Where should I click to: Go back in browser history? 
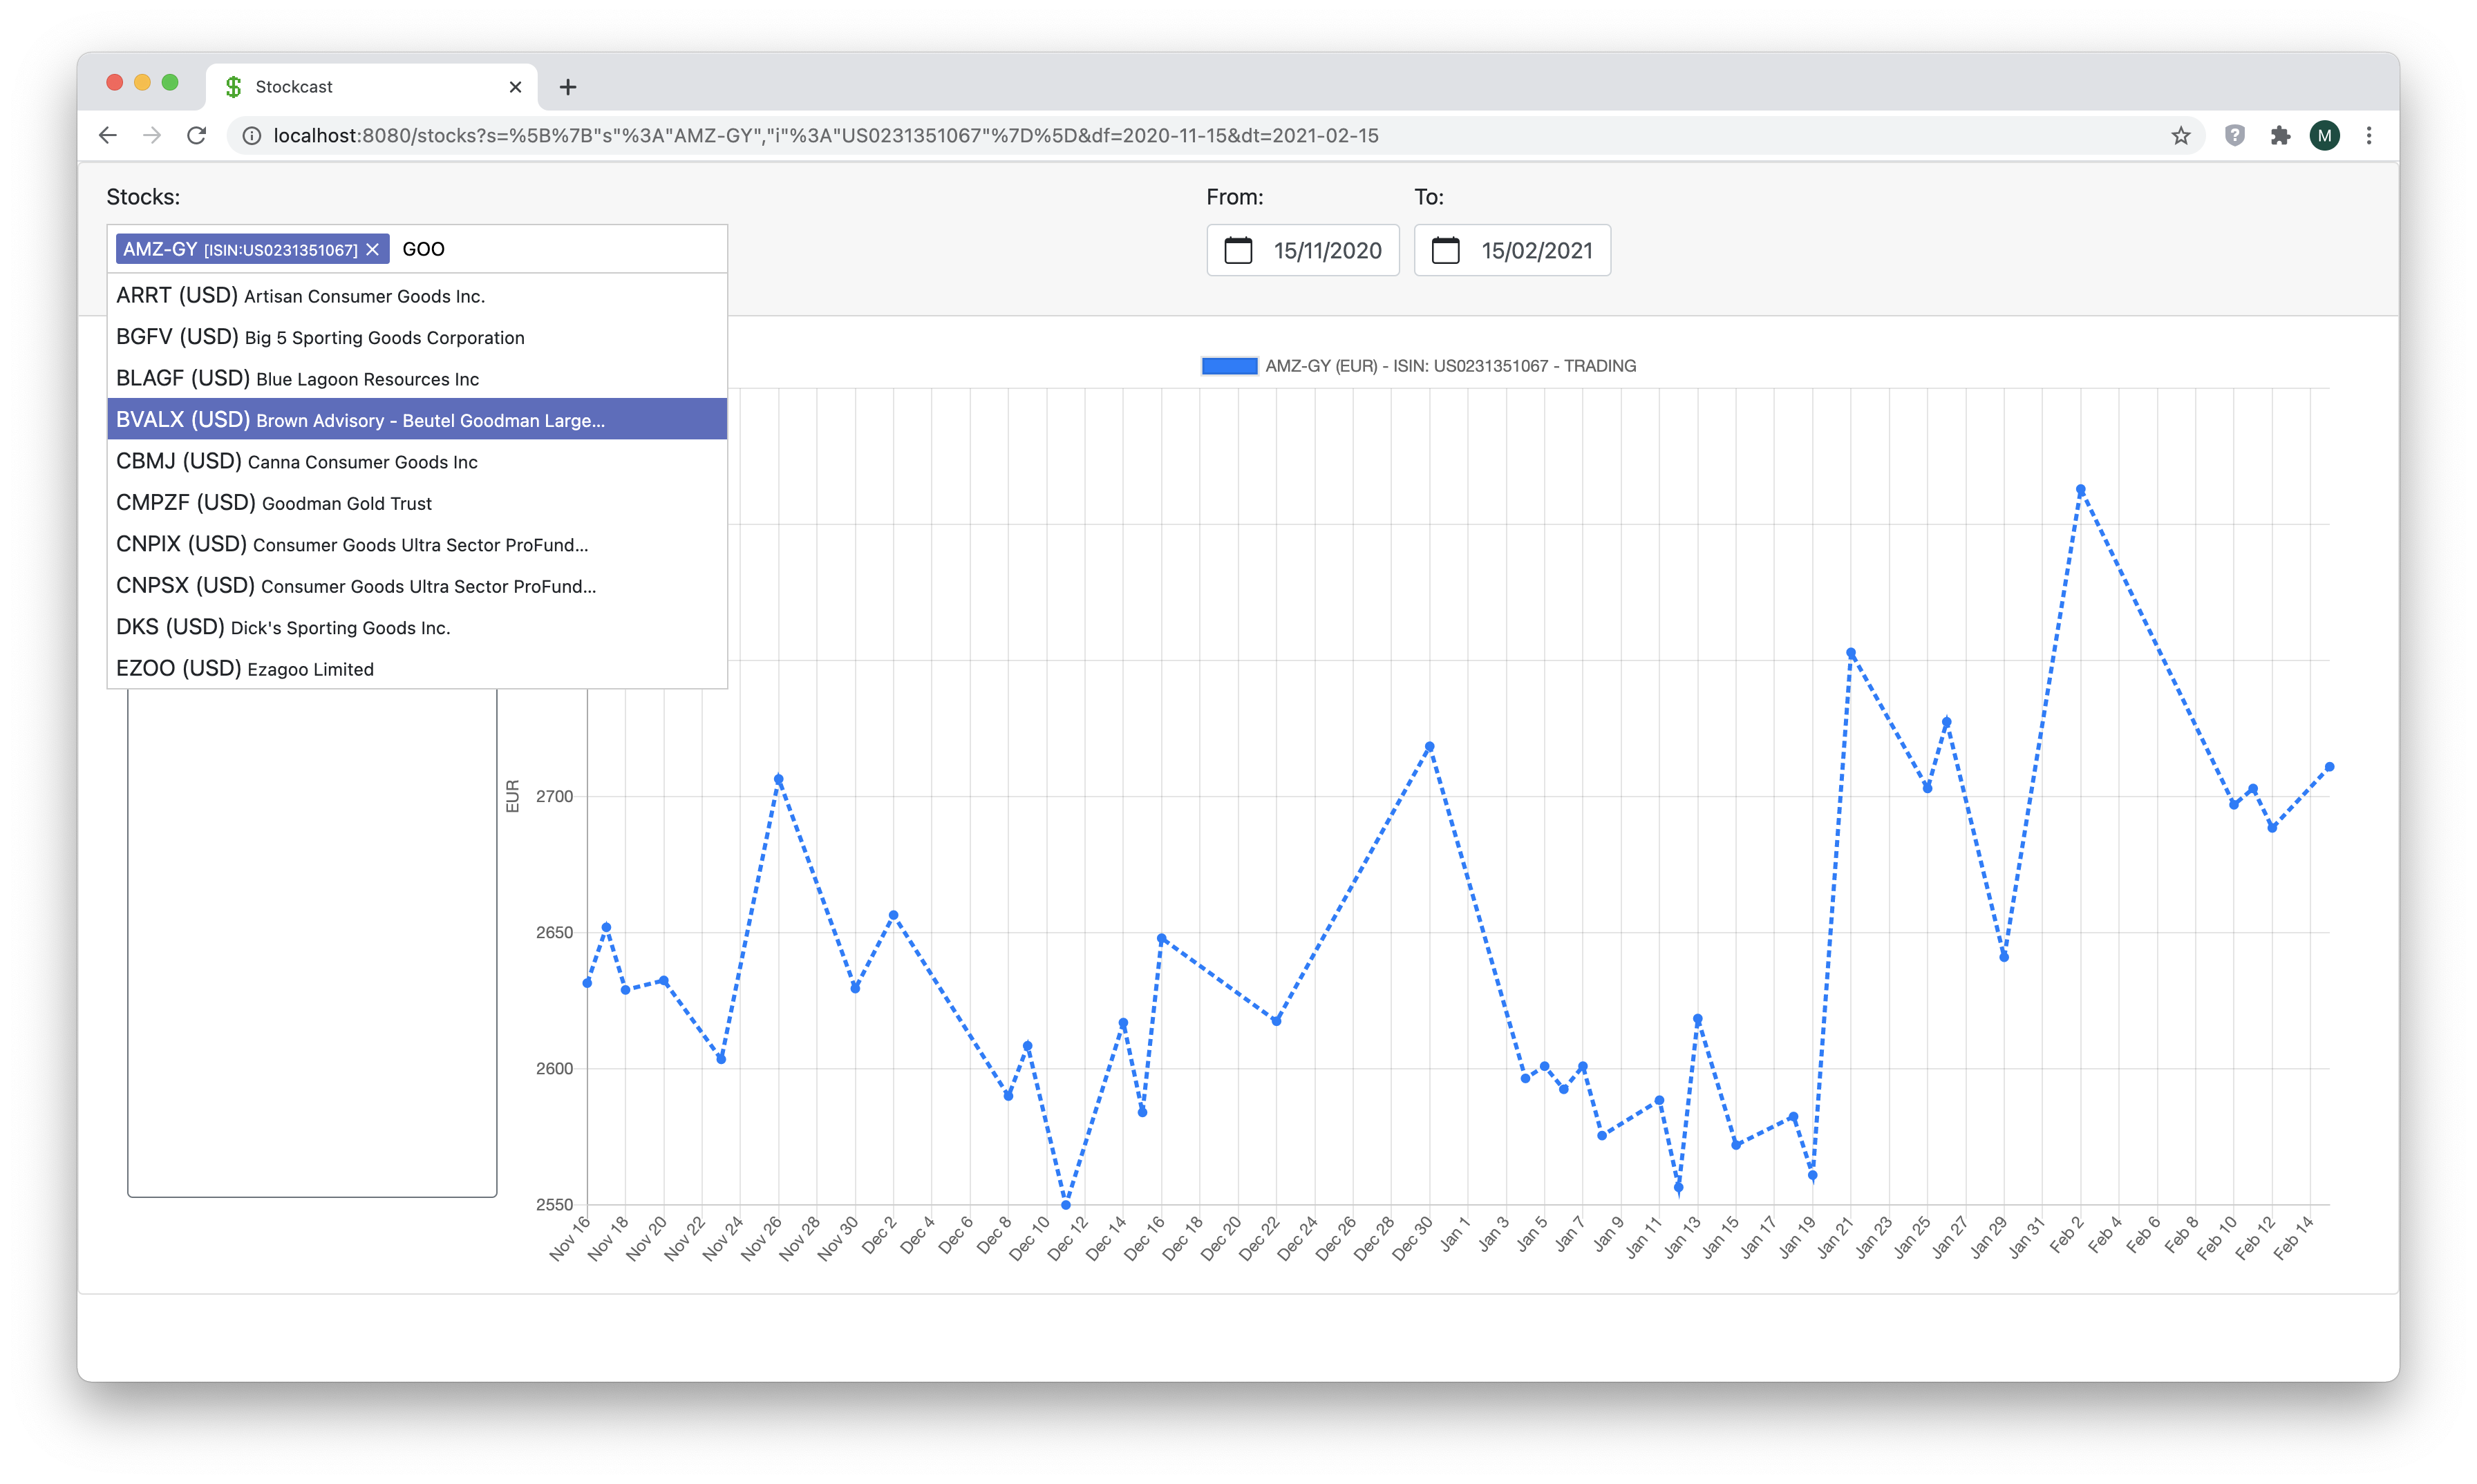[x=108, y=135]
